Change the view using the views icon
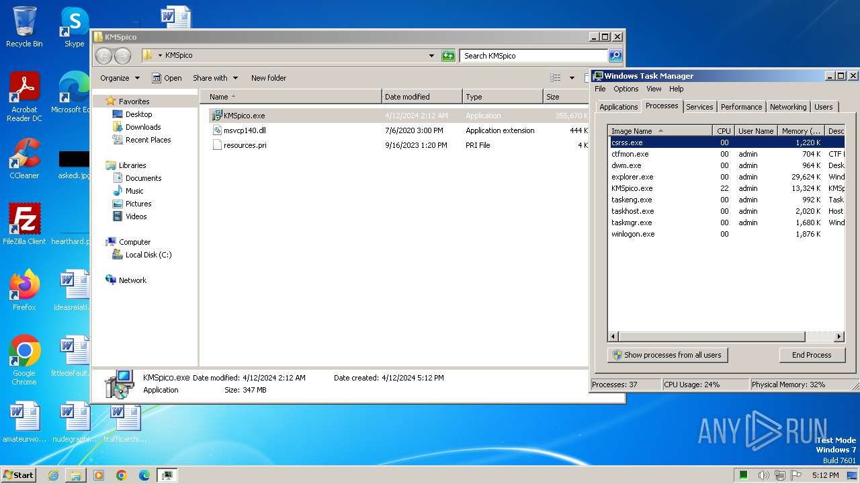The width and height of the screenshot is (860, 484). [x=556, y=78]
